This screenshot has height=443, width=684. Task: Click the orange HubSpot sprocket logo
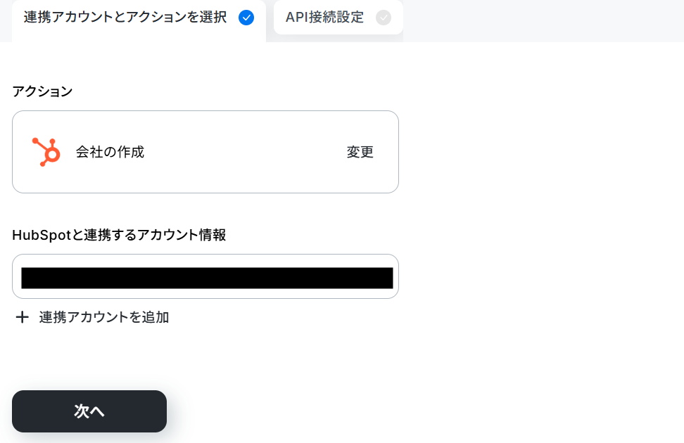46,152
